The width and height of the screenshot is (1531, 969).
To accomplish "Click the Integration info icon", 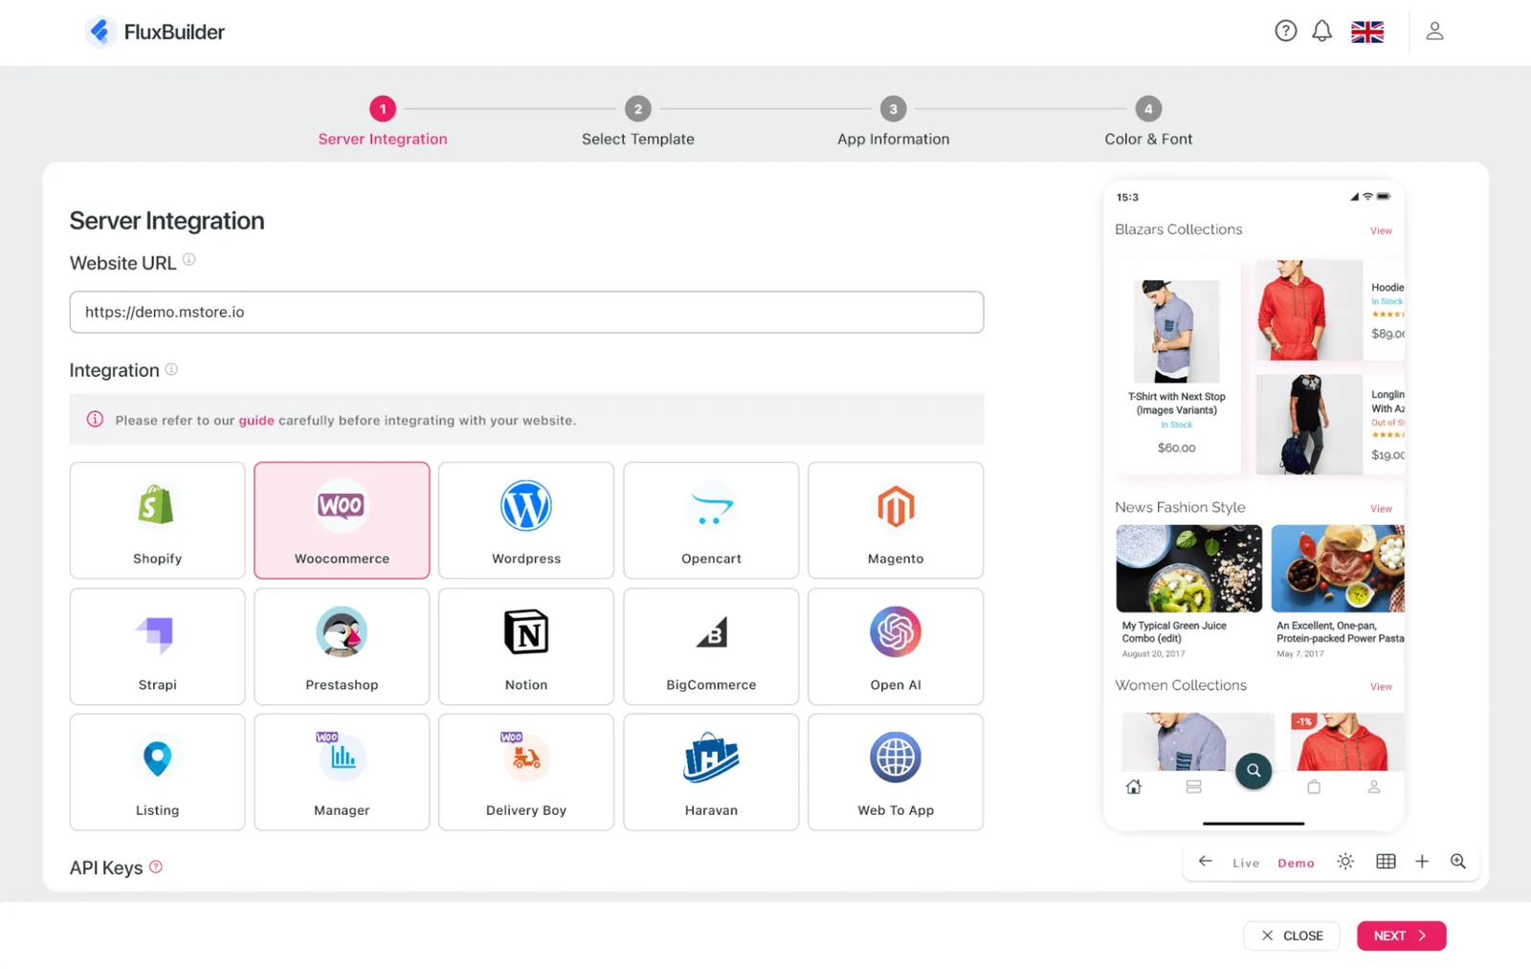I will pos(171,368).
